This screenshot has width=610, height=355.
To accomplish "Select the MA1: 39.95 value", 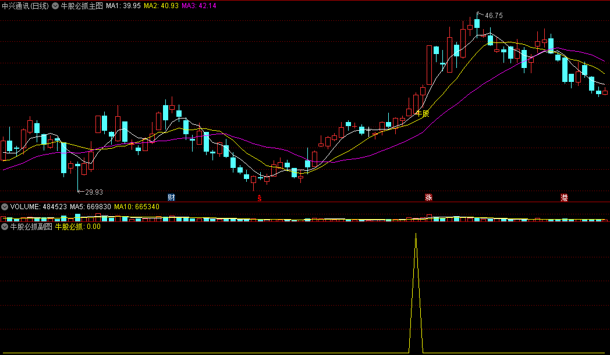I will pos(123,6).
